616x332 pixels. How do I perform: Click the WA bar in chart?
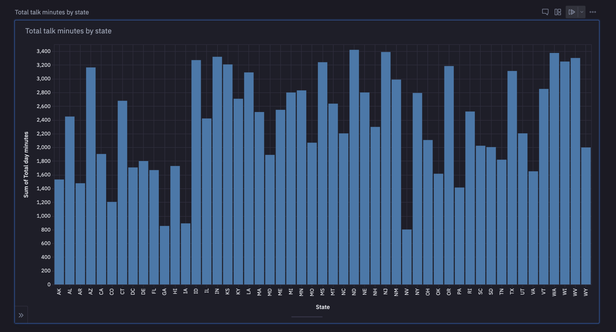tap(554, 169)
